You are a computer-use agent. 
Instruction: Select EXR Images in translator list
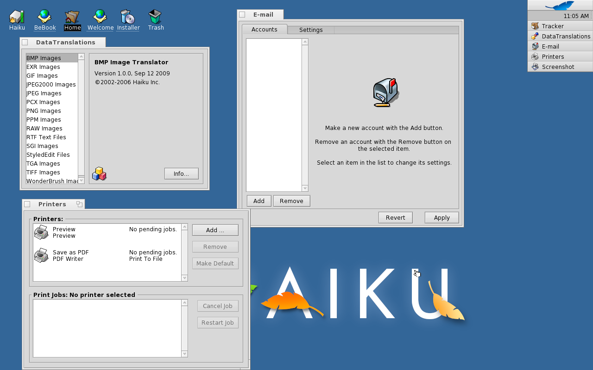click(52, 67)
